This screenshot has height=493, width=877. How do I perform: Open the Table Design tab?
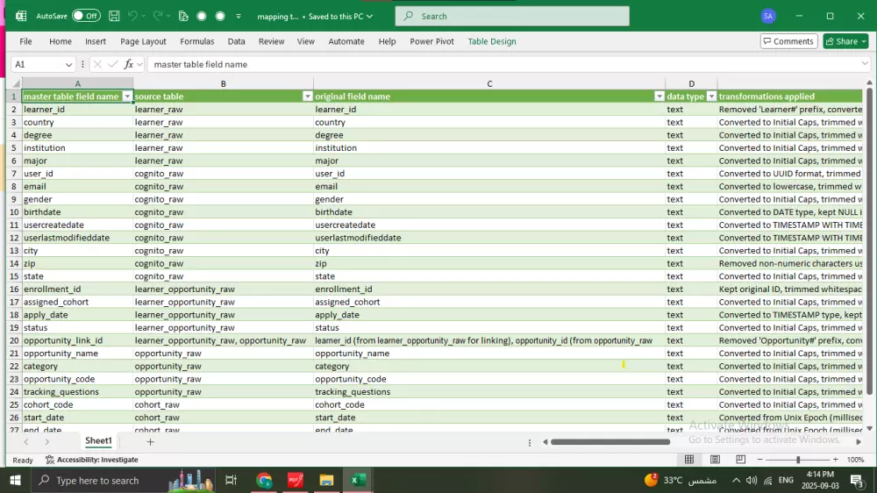click(x=492, y=41)
